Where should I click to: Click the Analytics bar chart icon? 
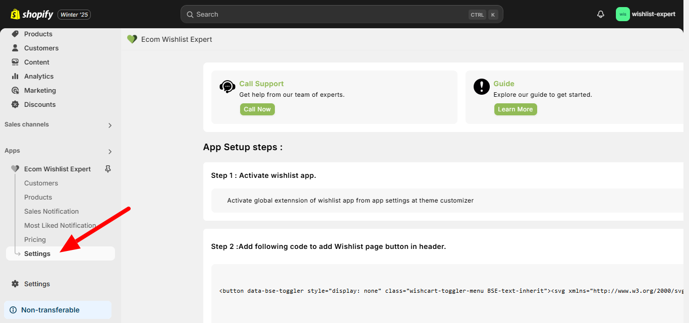click(15, 77)
